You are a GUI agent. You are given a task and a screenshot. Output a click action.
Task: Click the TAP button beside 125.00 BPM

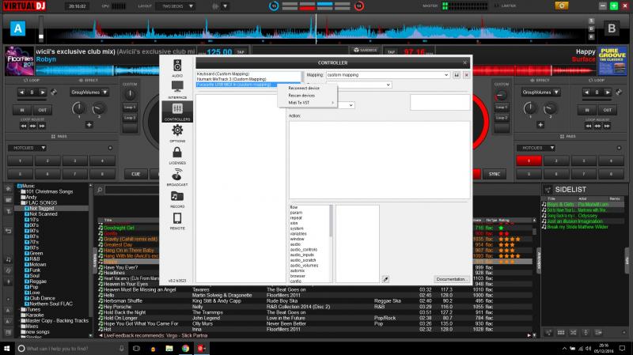[241, 52]
